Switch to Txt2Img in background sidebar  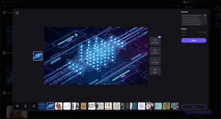pos(217,16)
